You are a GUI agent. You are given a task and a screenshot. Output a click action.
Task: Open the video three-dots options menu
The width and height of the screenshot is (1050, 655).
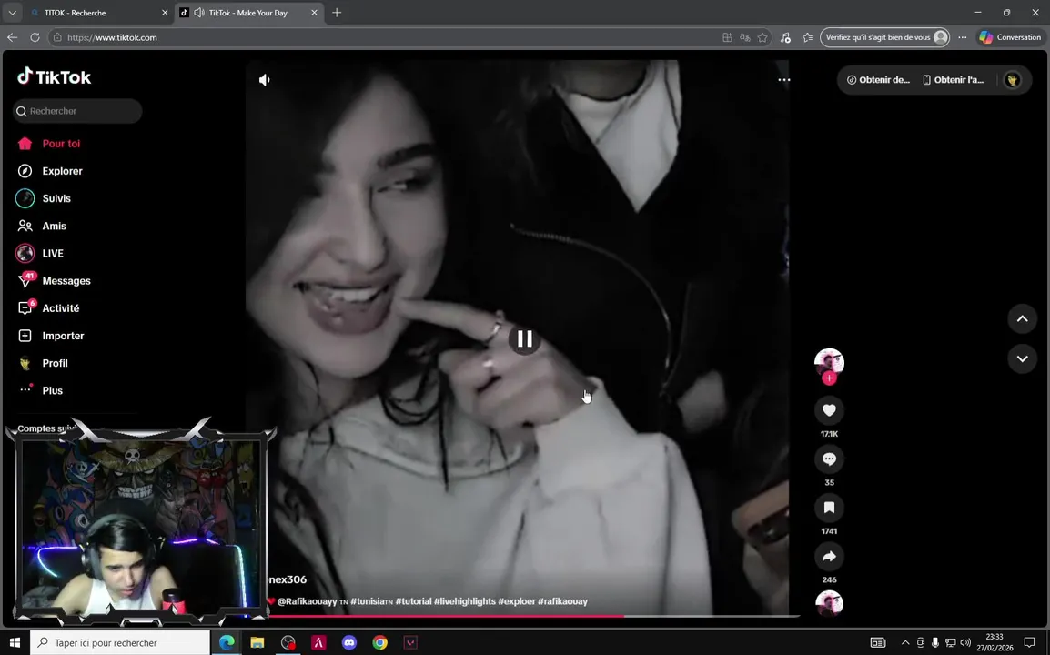[784, 80]
